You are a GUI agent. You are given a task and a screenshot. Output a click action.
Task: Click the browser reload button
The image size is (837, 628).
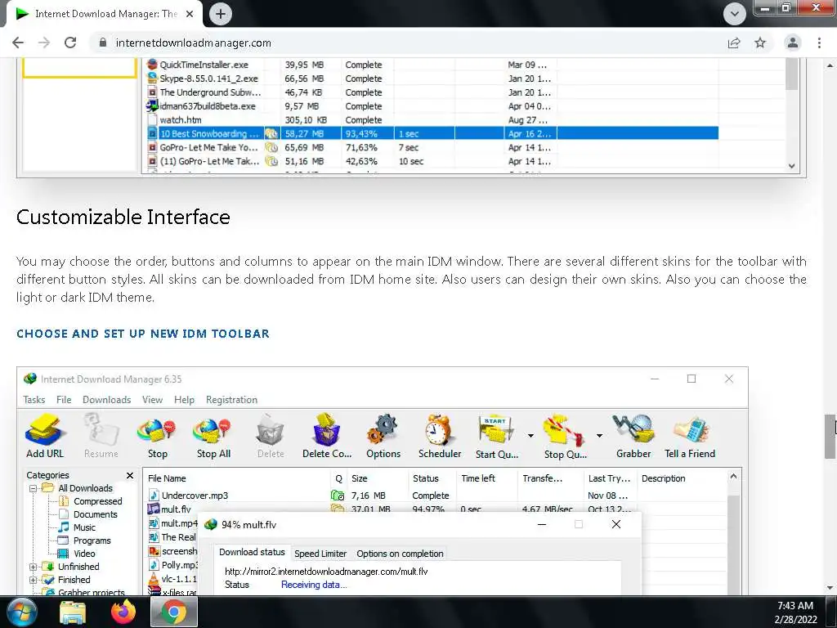coord(70,43)
